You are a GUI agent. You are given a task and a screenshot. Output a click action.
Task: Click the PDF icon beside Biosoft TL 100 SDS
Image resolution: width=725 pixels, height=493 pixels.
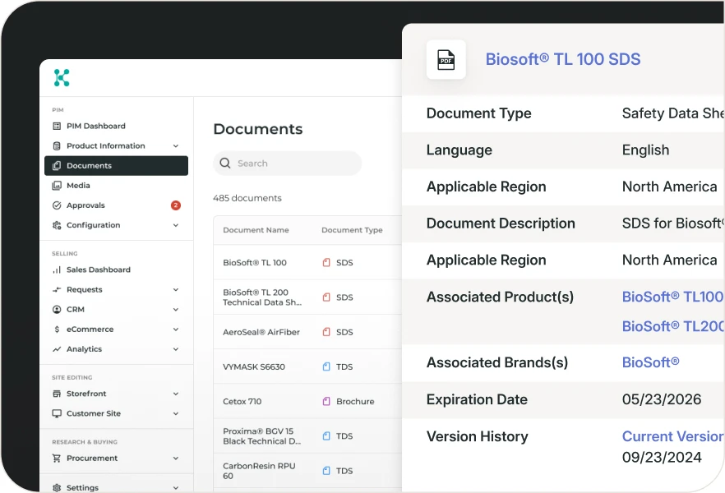click(x=446, y=59)
